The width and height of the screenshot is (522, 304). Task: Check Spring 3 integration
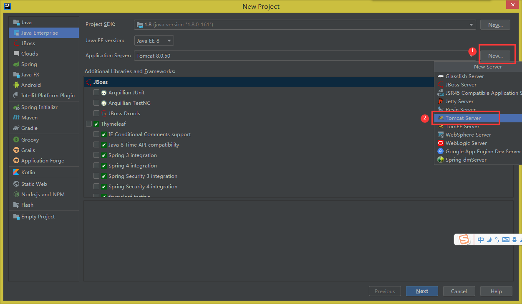tap(96, 155)
